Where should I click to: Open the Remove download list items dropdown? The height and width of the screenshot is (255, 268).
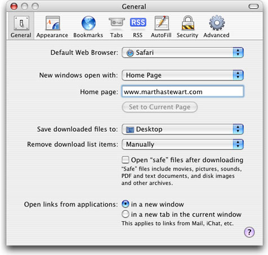[x=182, y=144]
